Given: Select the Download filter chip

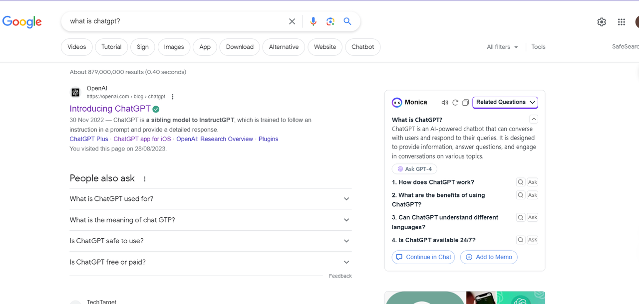Looking at the screenshot, I should pos(240,47).
